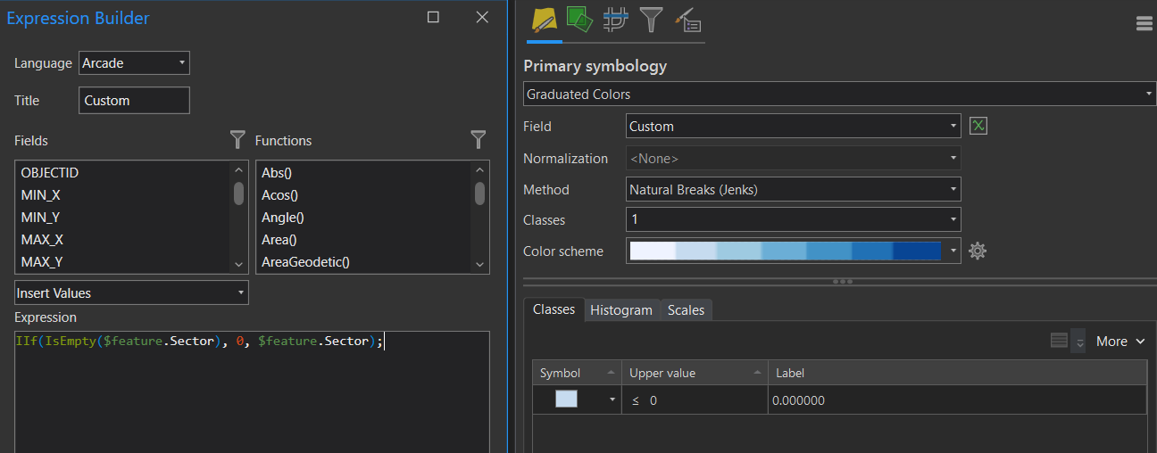Click the color scheme settings gear
The width and height of the screenshot is (1157, 453).
click(x=978, y=251)
